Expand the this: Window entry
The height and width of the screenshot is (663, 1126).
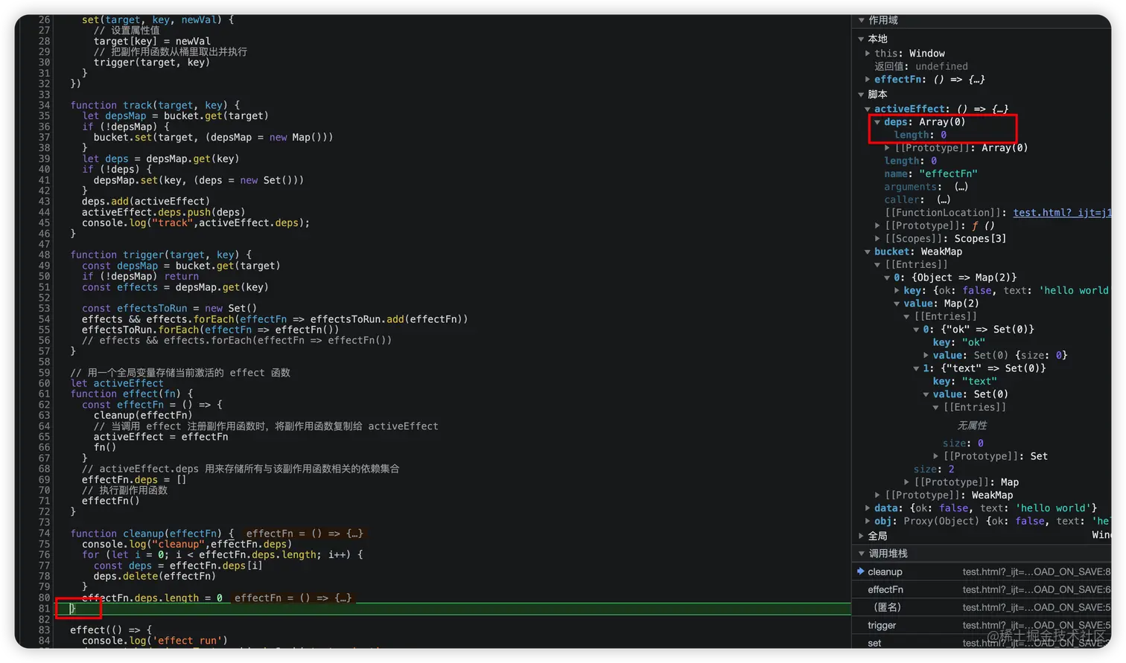(x=868, y=54)
